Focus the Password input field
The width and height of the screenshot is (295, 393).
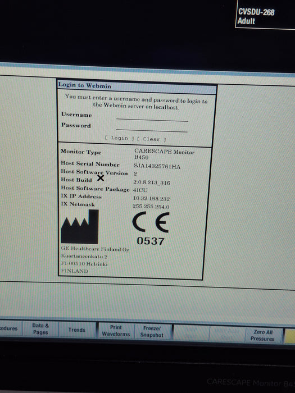[152, 128]
